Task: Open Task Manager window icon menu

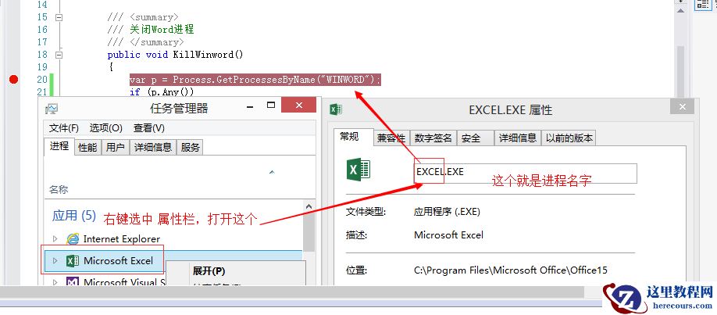Action: 52,109
